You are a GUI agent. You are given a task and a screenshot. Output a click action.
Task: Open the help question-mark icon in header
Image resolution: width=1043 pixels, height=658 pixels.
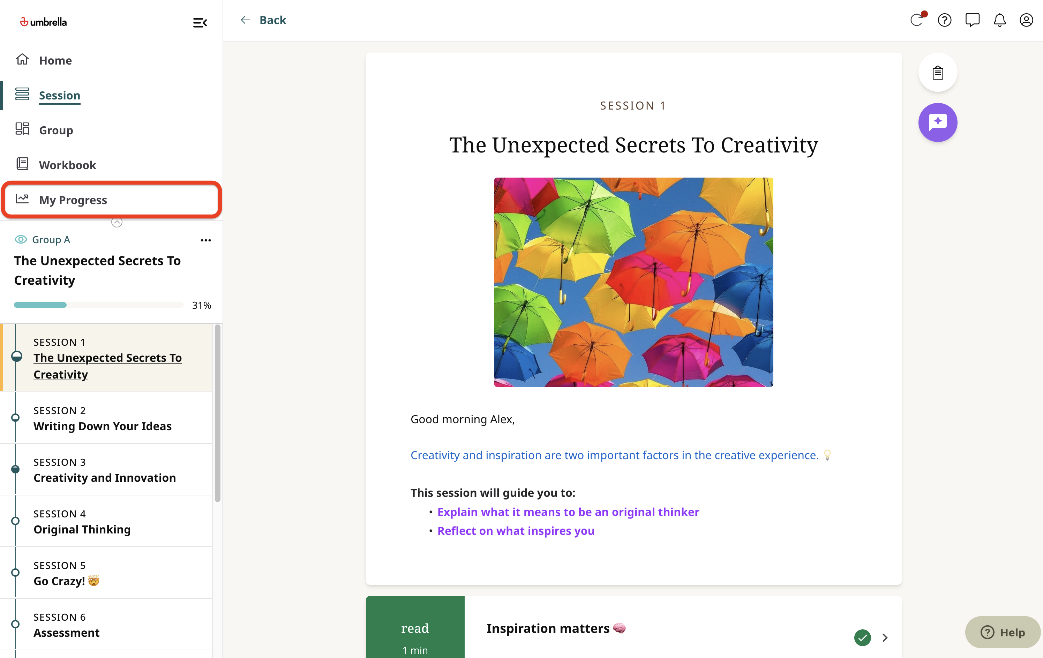coord(945,20)
